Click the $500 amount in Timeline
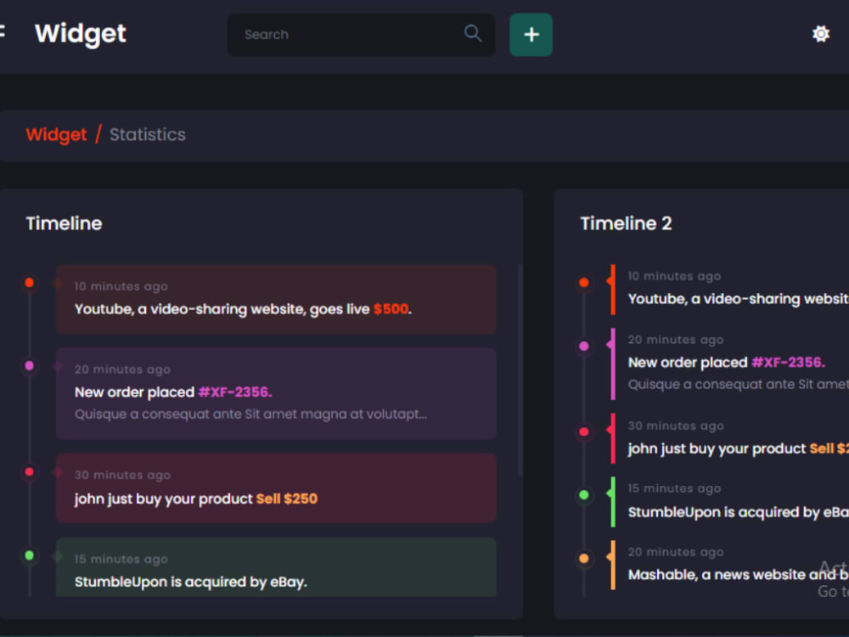Screen dimensions: 849x637 point(391,309)
